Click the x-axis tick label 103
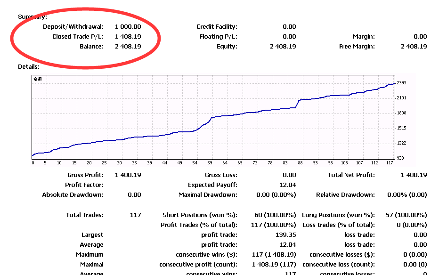The width and height of the screenshot is (447, 275). click(x=344, y=163)
